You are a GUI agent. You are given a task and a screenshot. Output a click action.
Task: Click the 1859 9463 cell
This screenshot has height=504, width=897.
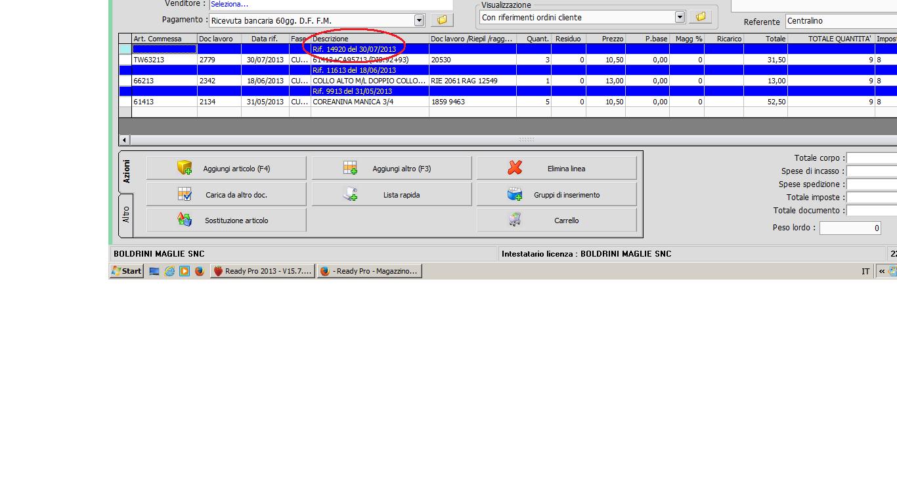(473, 102)
